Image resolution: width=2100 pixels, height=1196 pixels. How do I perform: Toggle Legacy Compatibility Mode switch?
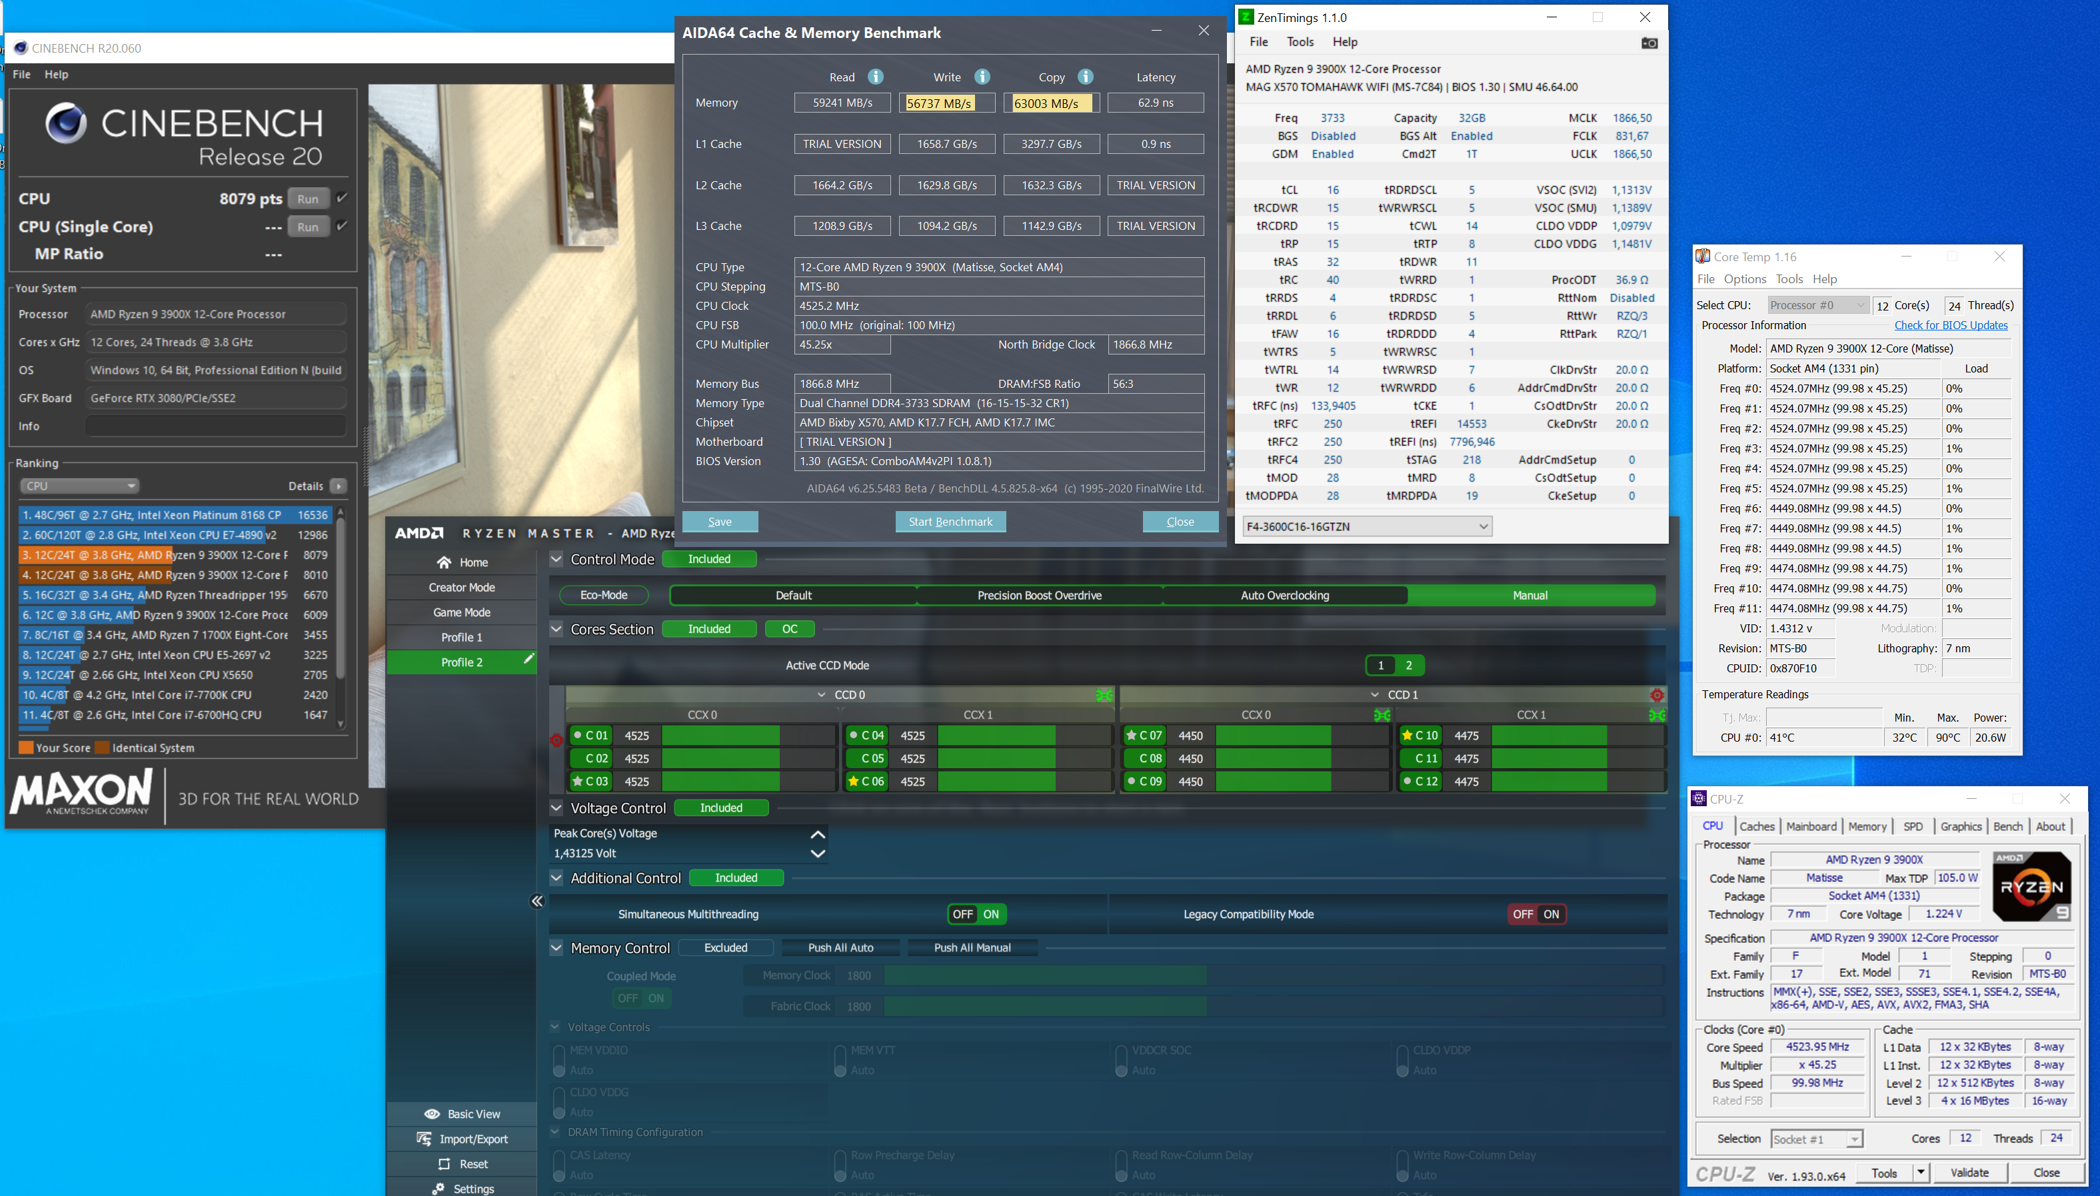coord(1538,914)
